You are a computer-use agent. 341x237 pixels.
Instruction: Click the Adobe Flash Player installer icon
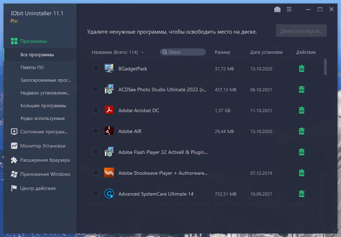pyautogui.click(x=109, y=152)
